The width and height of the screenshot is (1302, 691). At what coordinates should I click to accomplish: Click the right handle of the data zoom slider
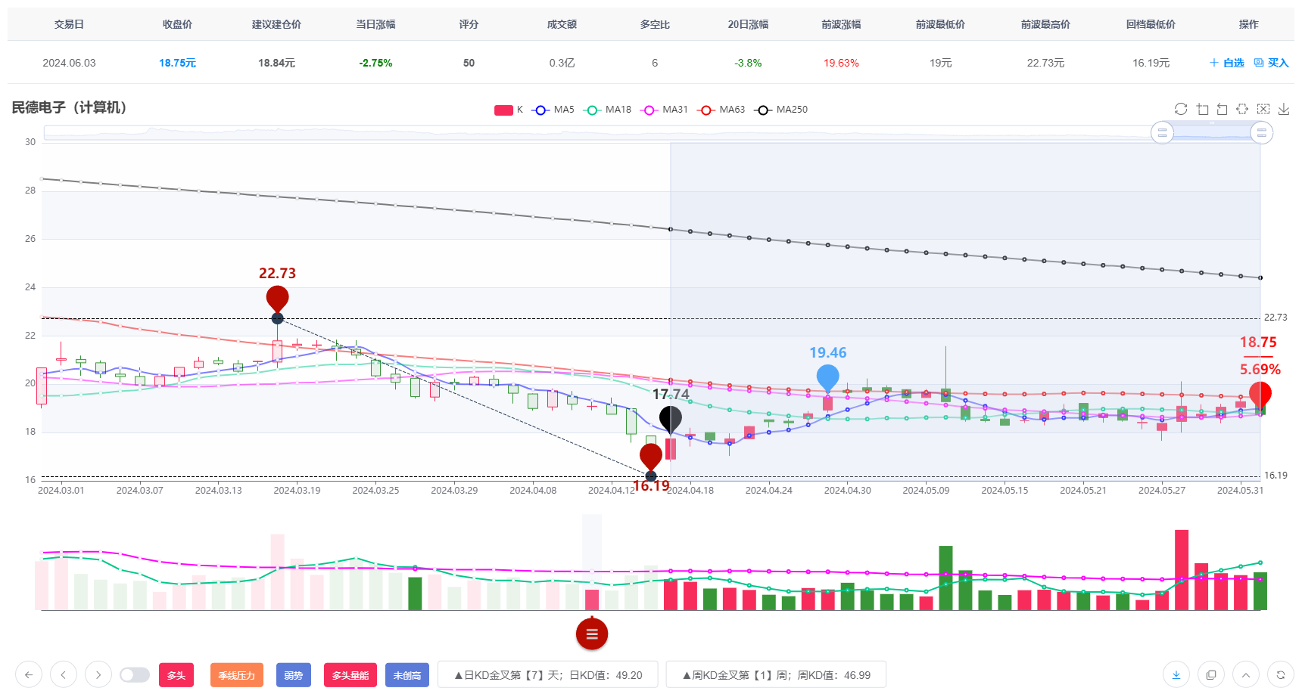(x=1261, y=132)
